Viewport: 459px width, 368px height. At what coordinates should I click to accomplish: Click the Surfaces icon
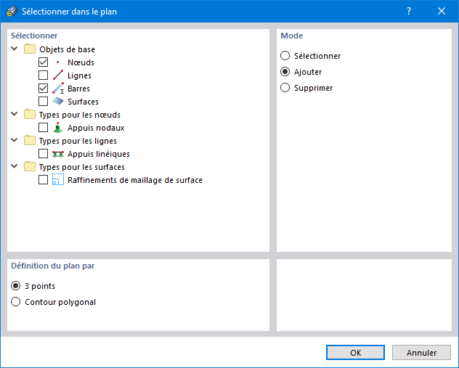tap(58, 102)
